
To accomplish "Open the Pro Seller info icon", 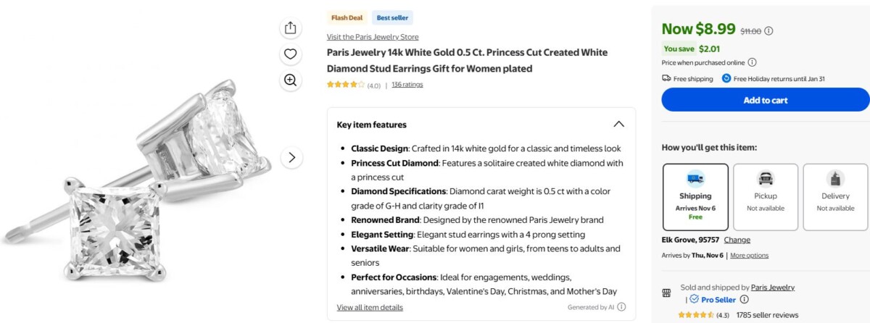I will click(x=744, y=300).
